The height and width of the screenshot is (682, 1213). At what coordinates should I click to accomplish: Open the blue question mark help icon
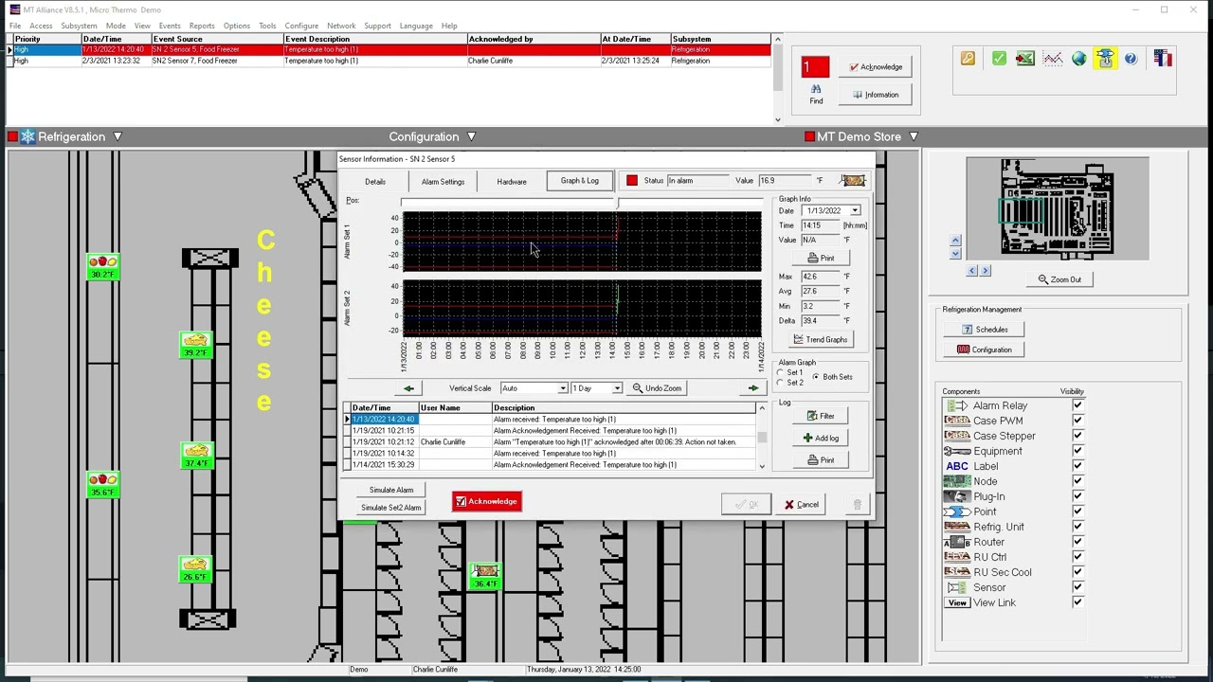[1131, 59]
